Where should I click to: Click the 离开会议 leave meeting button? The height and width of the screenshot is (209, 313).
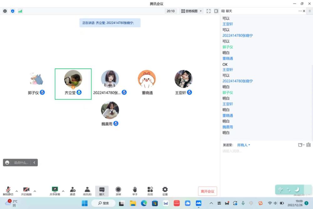click(x=207, y=191)
